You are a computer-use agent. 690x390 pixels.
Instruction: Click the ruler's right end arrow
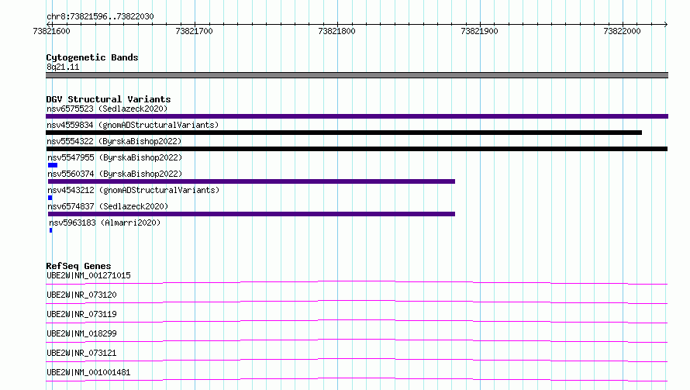point(666,24)
